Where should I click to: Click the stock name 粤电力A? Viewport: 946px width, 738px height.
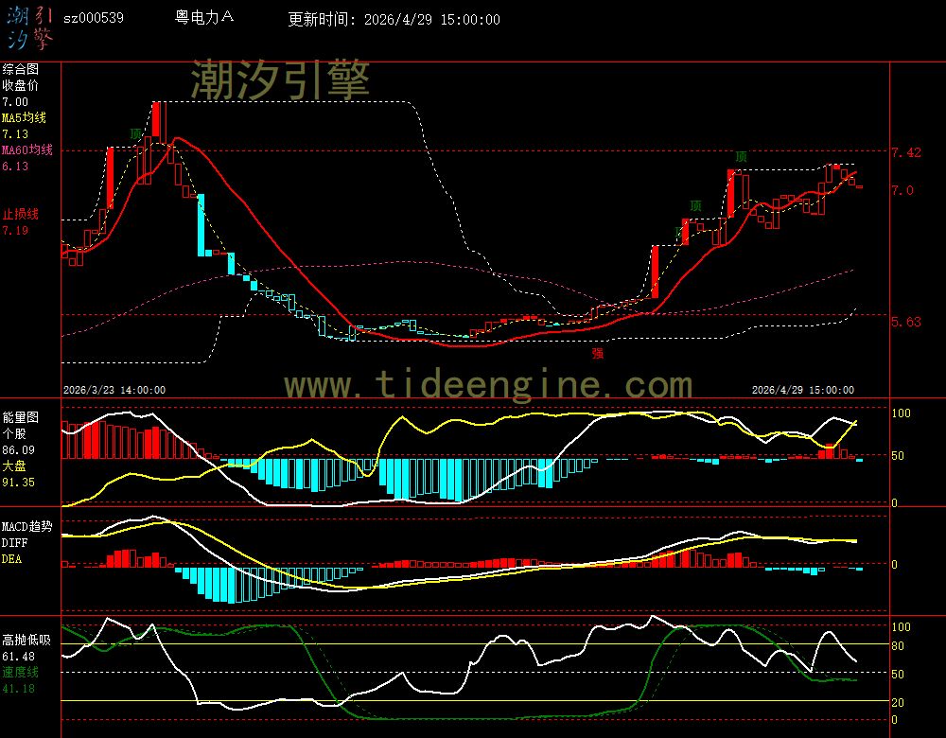[x=205, y=18]
